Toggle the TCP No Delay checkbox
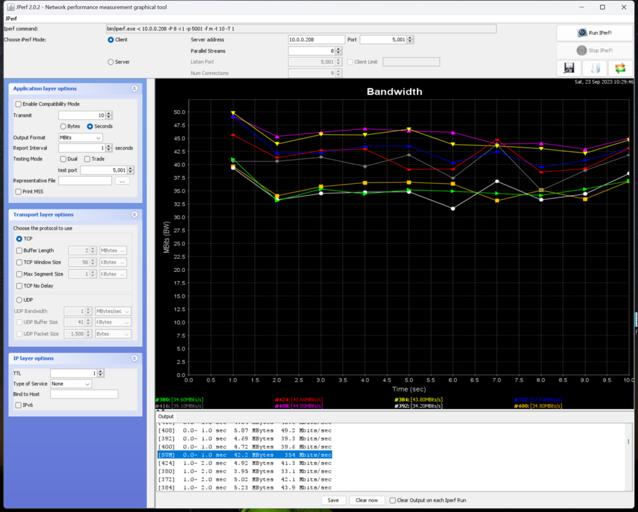Screen dimensions: 638x512 point(19,286)
